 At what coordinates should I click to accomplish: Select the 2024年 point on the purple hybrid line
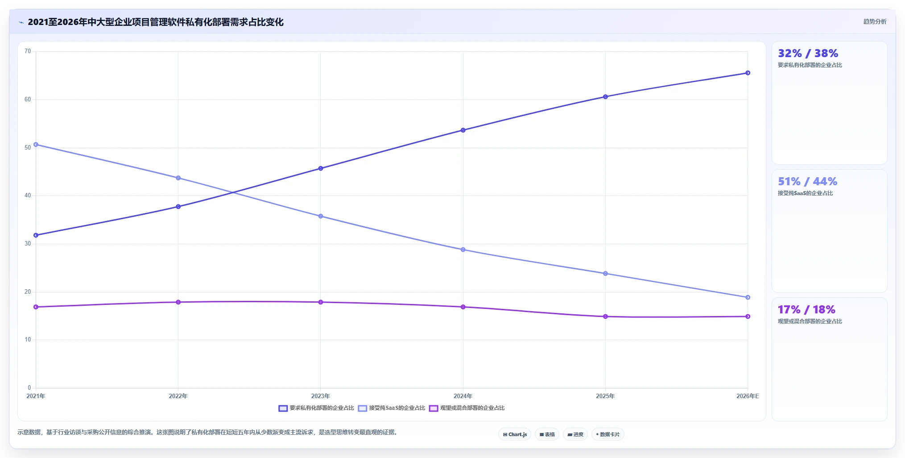[463, 307]
